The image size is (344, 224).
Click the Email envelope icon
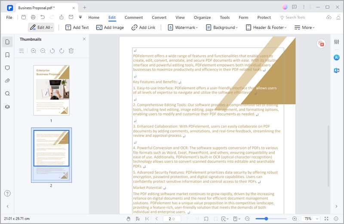pyautogui.click(x=71, y=17)
